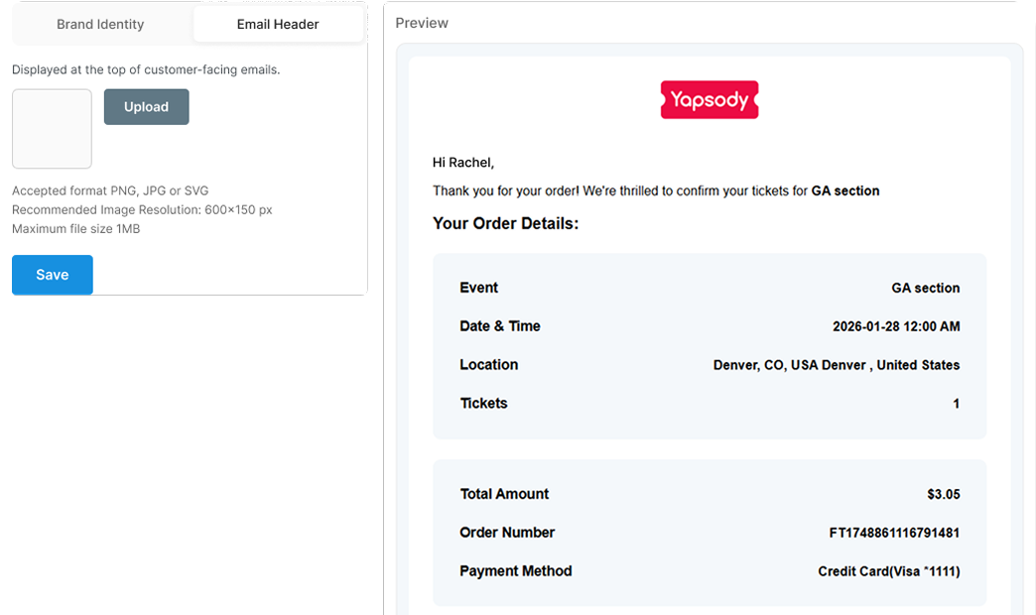This screenshot has height=615, width=1036.
Task: Click the Maximum file size 1MB text
Action: click(x=83, y=228)
